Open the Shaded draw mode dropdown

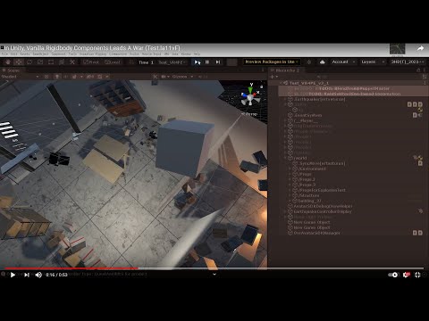click(x=20, y=77)
